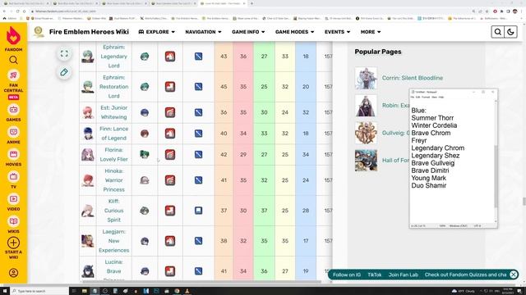Image resolution: width=526 pixels, height=295 pixels.
Task: Click Follow on IG in banner
Action: (347, 275)
